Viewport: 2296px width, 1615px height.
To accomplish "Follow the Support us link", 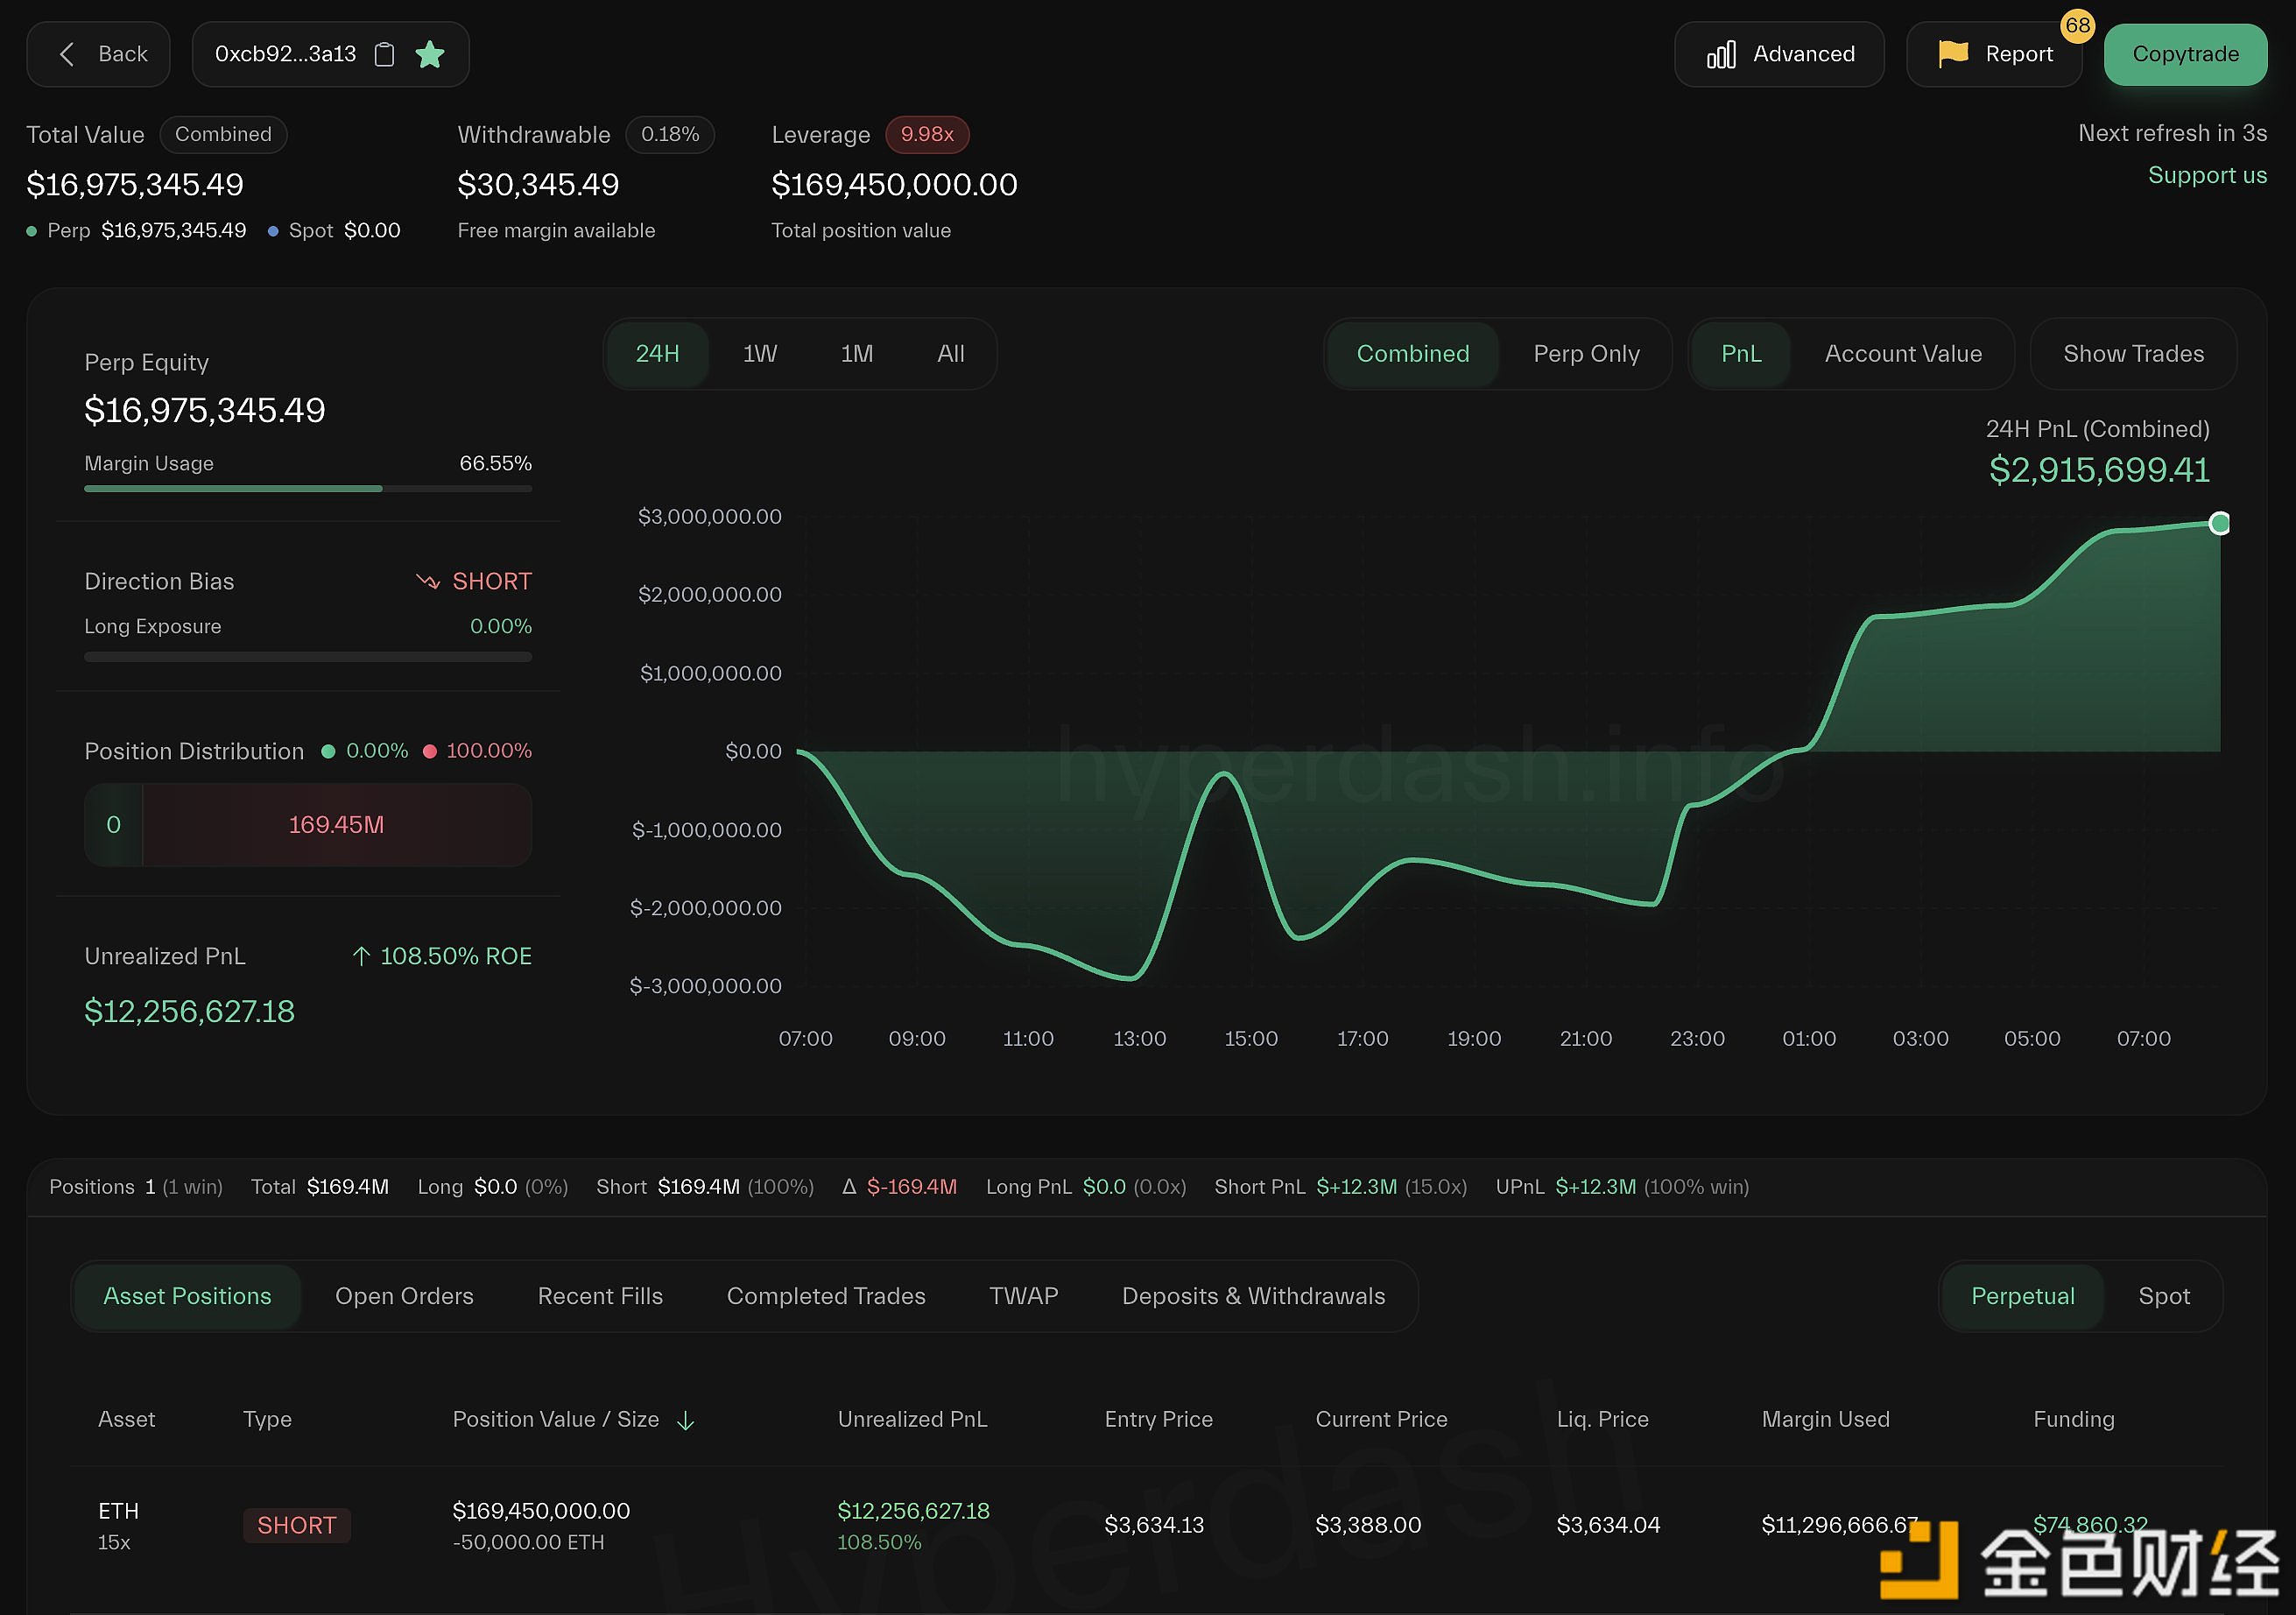I will point(2207,176).
